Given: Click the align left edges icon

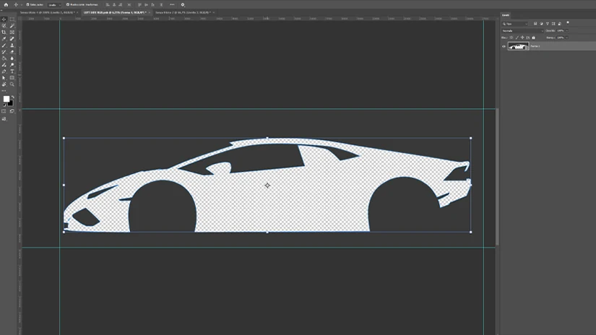Looking at the screenshot, I should click(x=108, y=4).
